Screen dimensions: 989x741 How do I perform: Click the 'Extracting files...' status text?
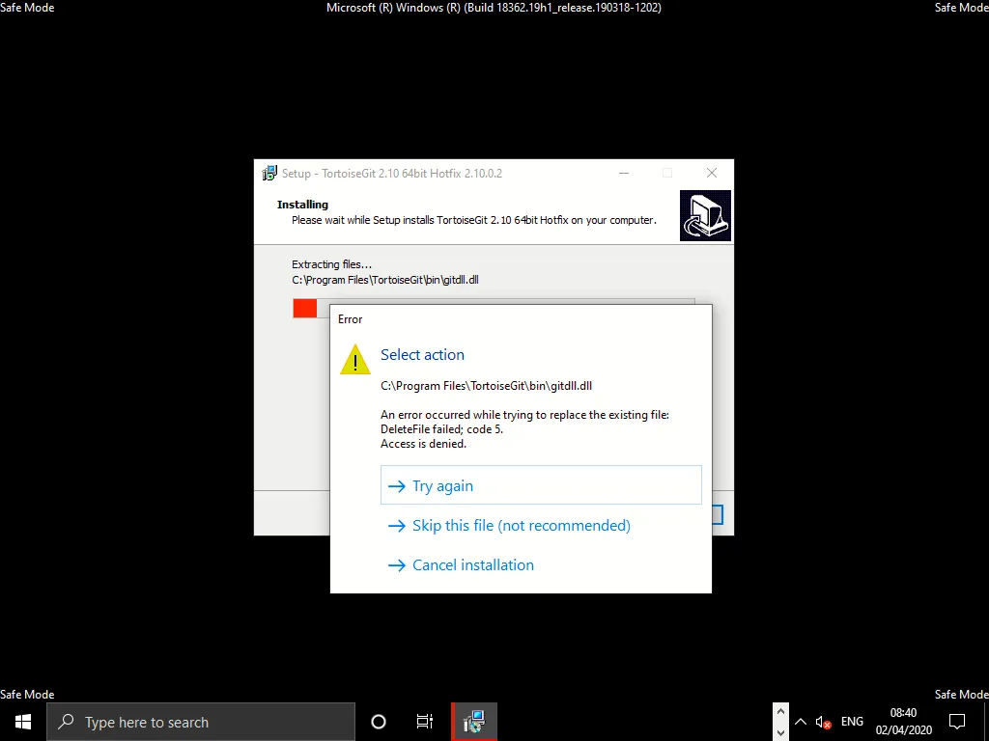(x=332, y=264)
